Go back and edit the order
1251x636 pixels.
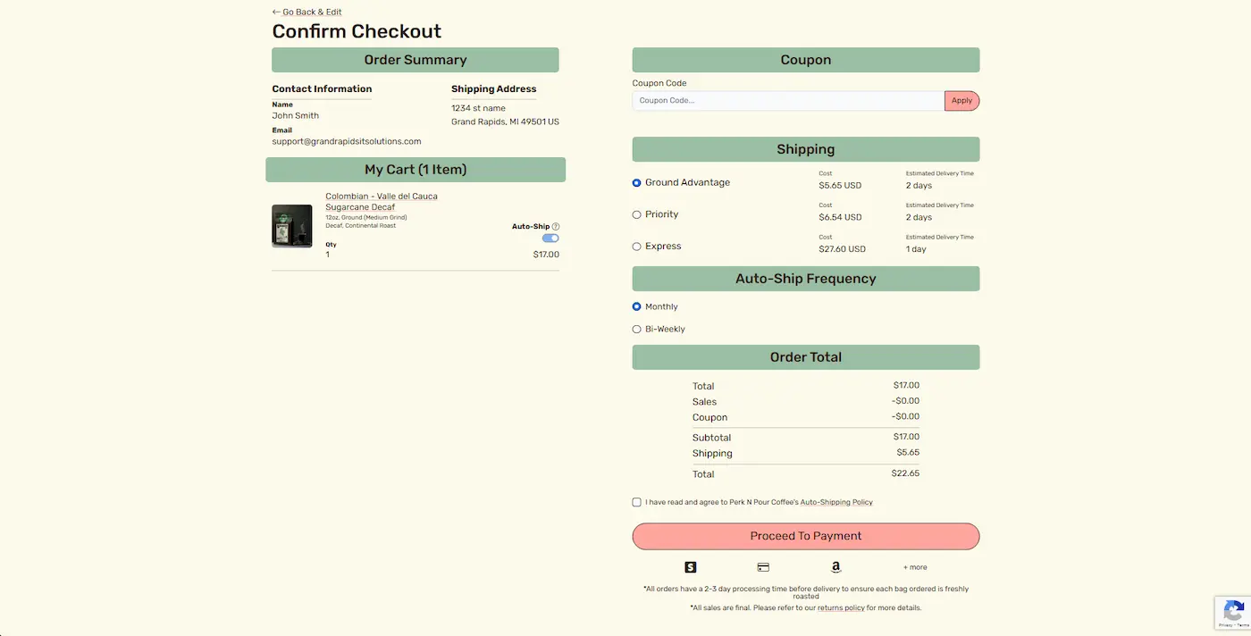tap(307, 13)
